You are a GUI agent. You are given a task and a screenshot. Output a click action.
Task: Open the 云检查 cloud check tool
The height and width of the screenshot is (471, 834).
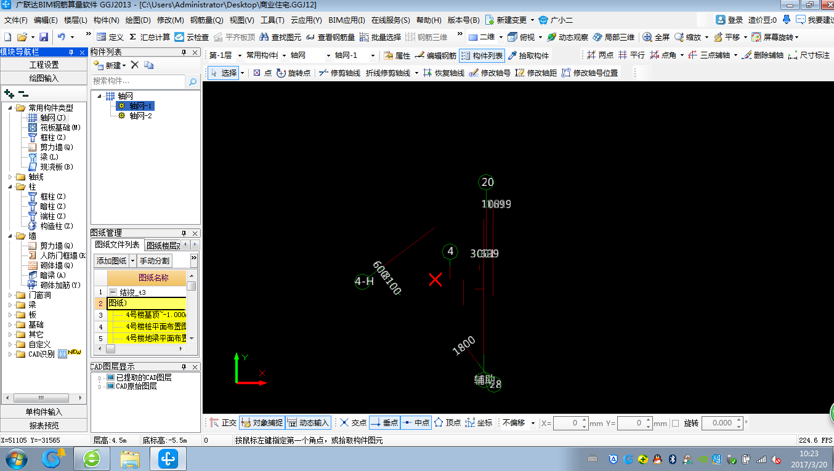(x=192, y=37)
